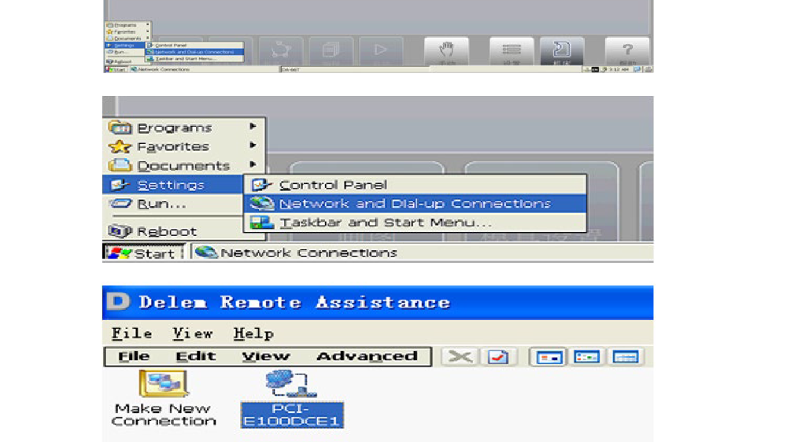Switch to small icons list view button

point(587,357)
